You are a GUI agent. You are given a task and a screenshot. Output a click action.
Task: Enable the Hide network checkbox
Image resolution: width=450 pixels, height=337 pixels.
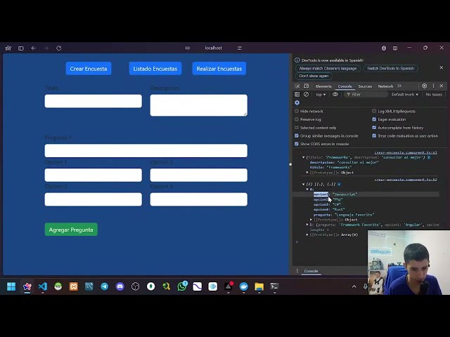pyautogui.click(x=297, y=111)
